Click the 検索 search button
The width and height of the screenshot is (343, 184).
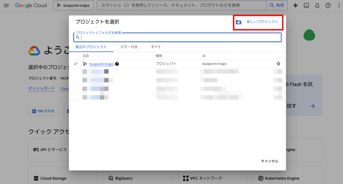point(277,5)
